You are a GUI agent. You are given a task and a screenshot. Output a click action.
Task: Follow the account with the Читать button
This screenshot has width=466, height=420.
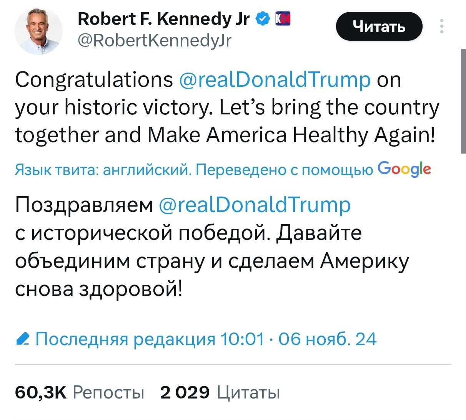pyautogui.click(x=379, y=26)
